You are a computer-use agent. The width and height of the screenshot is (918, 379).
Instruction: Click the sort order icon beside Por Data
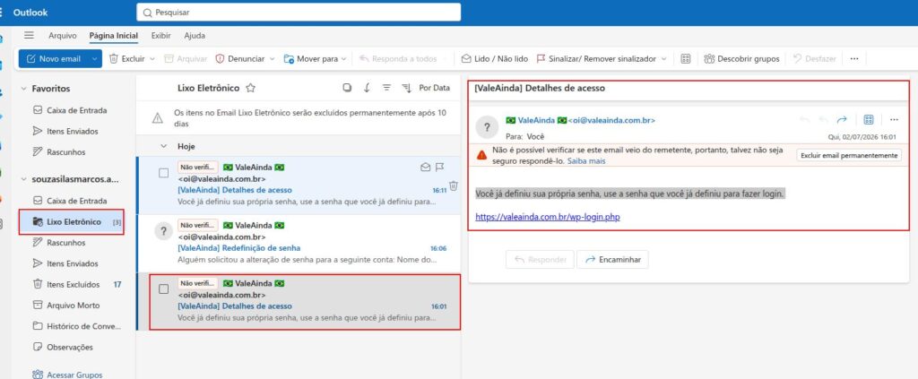click(407, 88)
